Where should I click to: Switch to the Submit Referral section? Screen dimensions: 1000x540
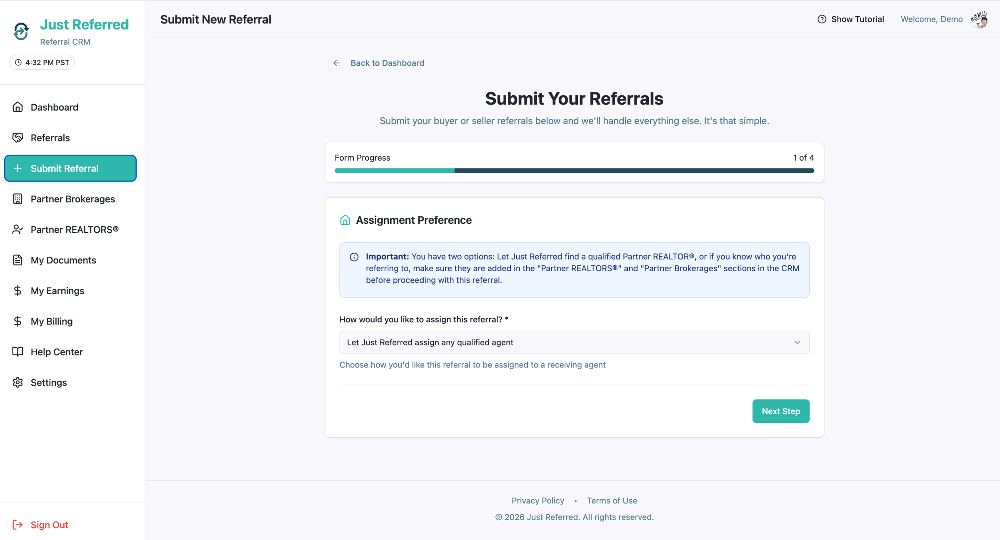coord(70,168)
